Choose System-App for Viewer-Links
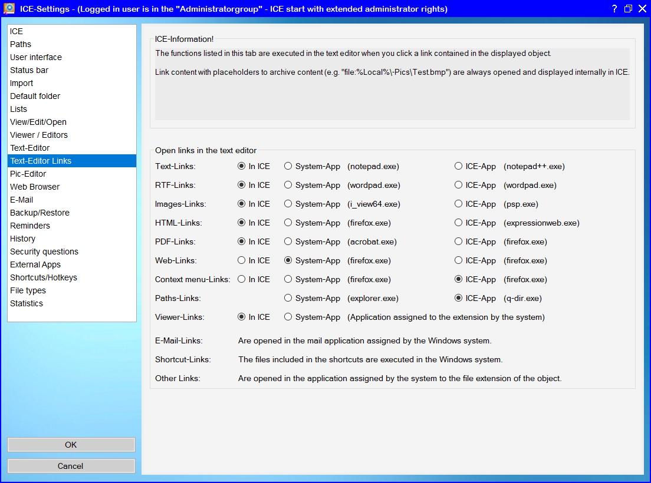Image resolution: width=651 pixels, height=483 pixels. (288, 317)
